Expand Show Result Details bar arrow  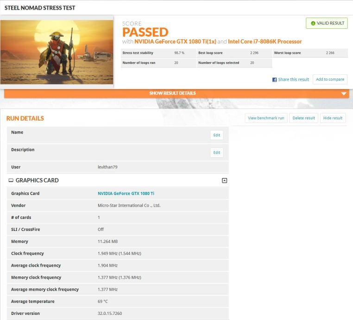(344, 93)
